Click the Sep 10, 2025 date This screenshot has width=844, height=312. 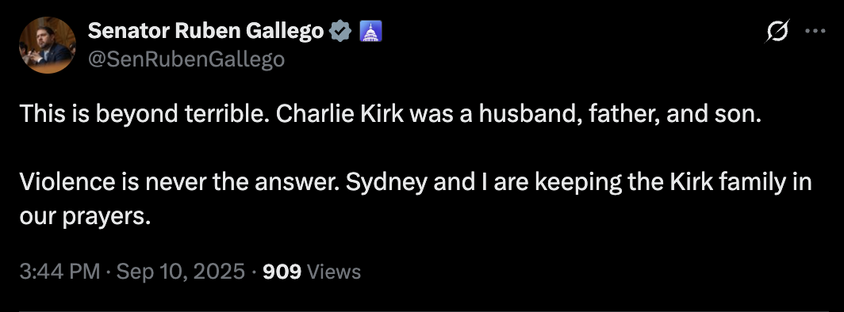click(x=181, y=272)
